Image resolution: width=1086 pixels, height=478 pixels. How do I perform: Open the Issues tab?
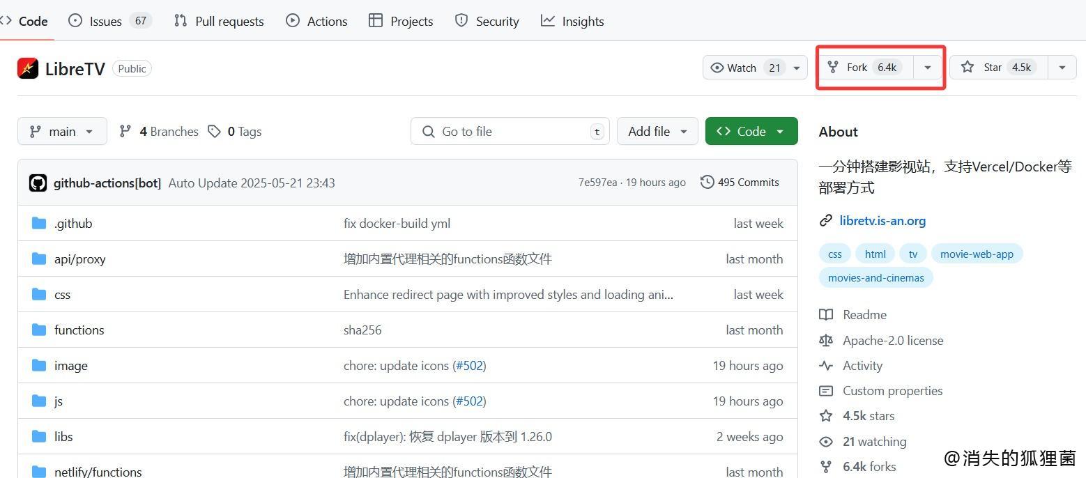click(x=109, y=21)
